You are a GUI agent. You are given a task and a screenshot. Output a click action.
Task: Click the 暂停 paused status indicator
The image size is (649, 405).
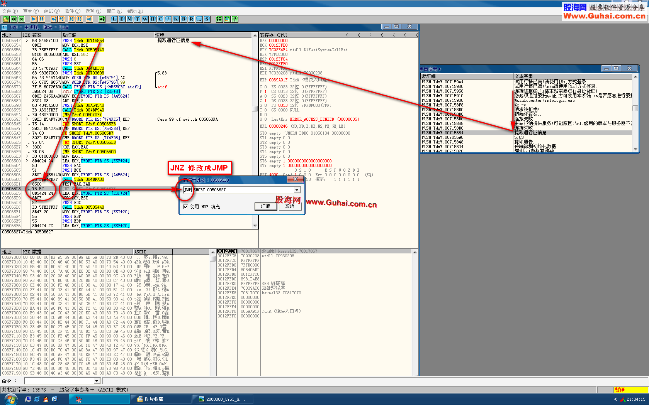[x=631, y=390]
